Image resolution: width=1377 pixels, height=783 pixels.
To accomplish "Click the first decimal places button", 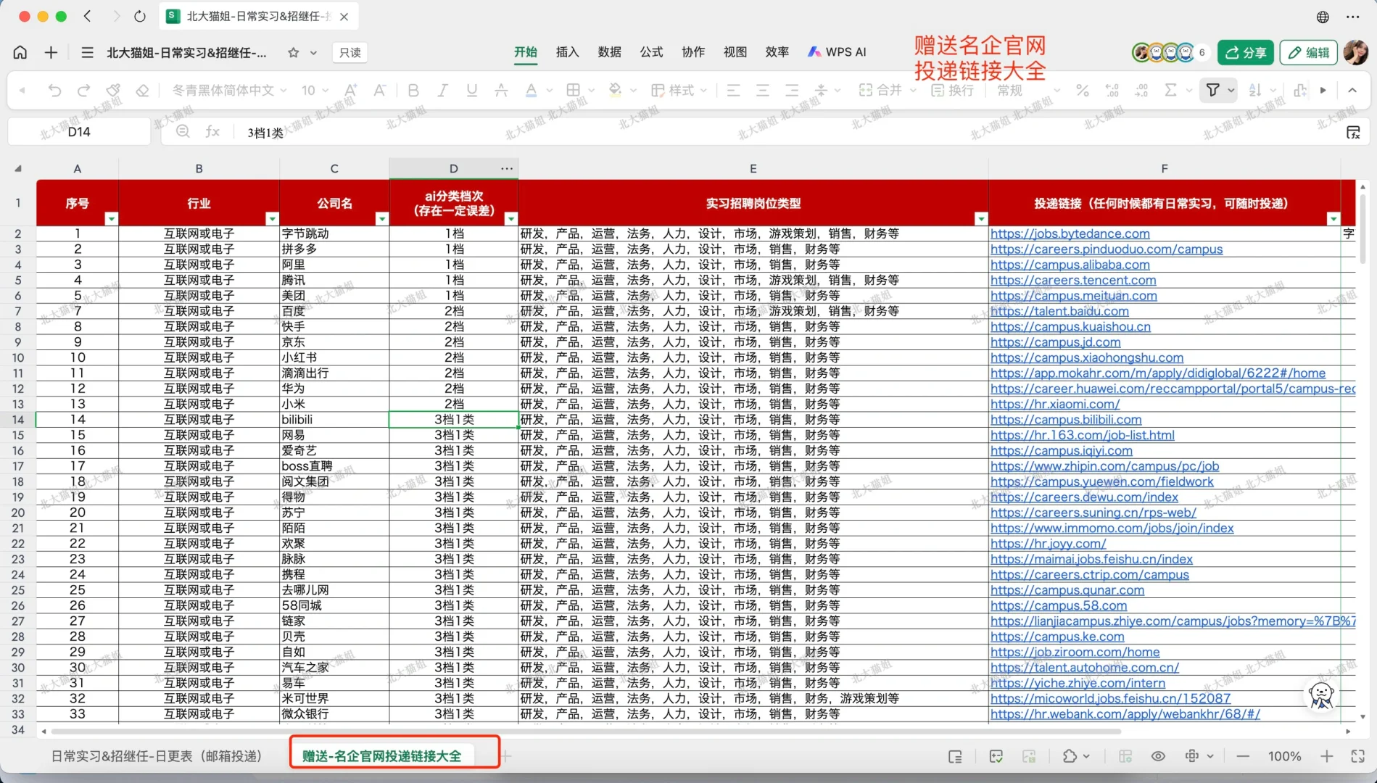I will click(1112, 90).
